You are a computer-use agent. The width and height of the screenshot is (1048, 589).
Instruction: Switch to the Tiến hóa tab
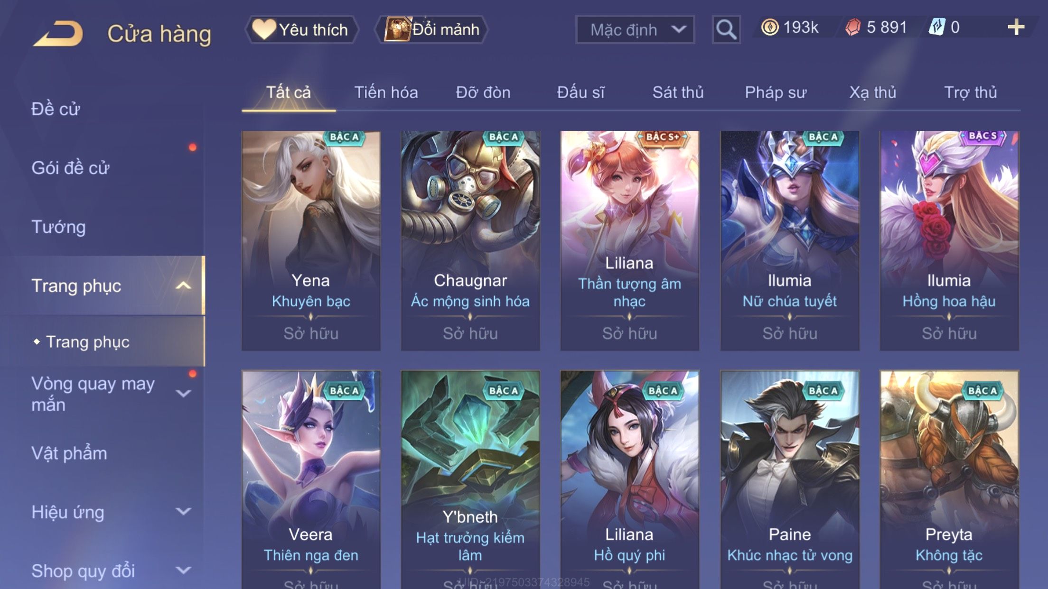pos(386,92)
